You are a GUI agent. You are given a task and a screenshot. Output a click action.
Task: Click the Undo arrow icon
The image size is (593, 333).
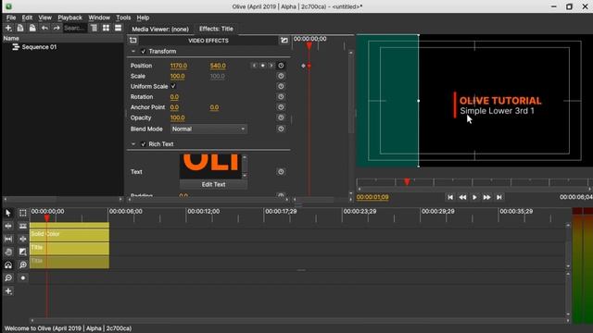click(x=44, y=28)
